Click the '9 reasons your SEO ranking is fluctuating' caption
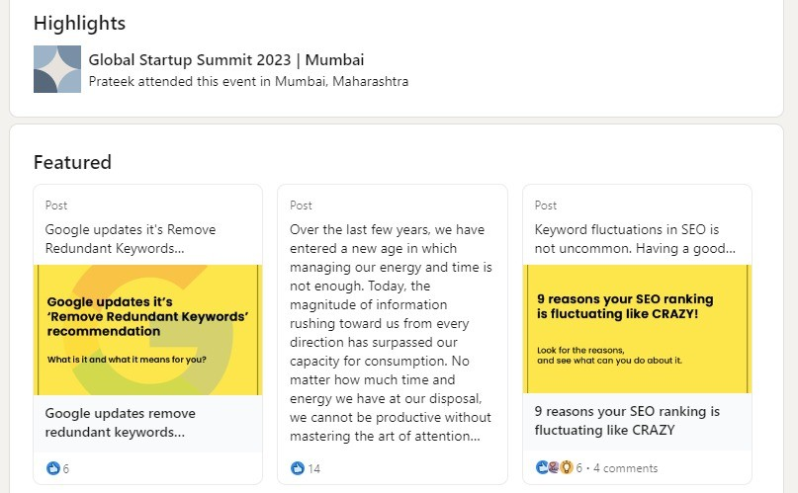 coord(627,420)
